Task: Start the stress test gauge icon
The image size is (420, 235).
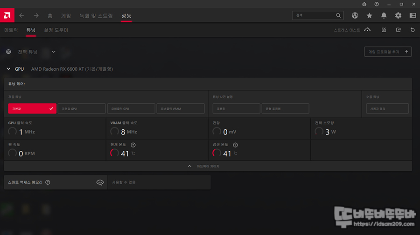Action: [367, 30]
